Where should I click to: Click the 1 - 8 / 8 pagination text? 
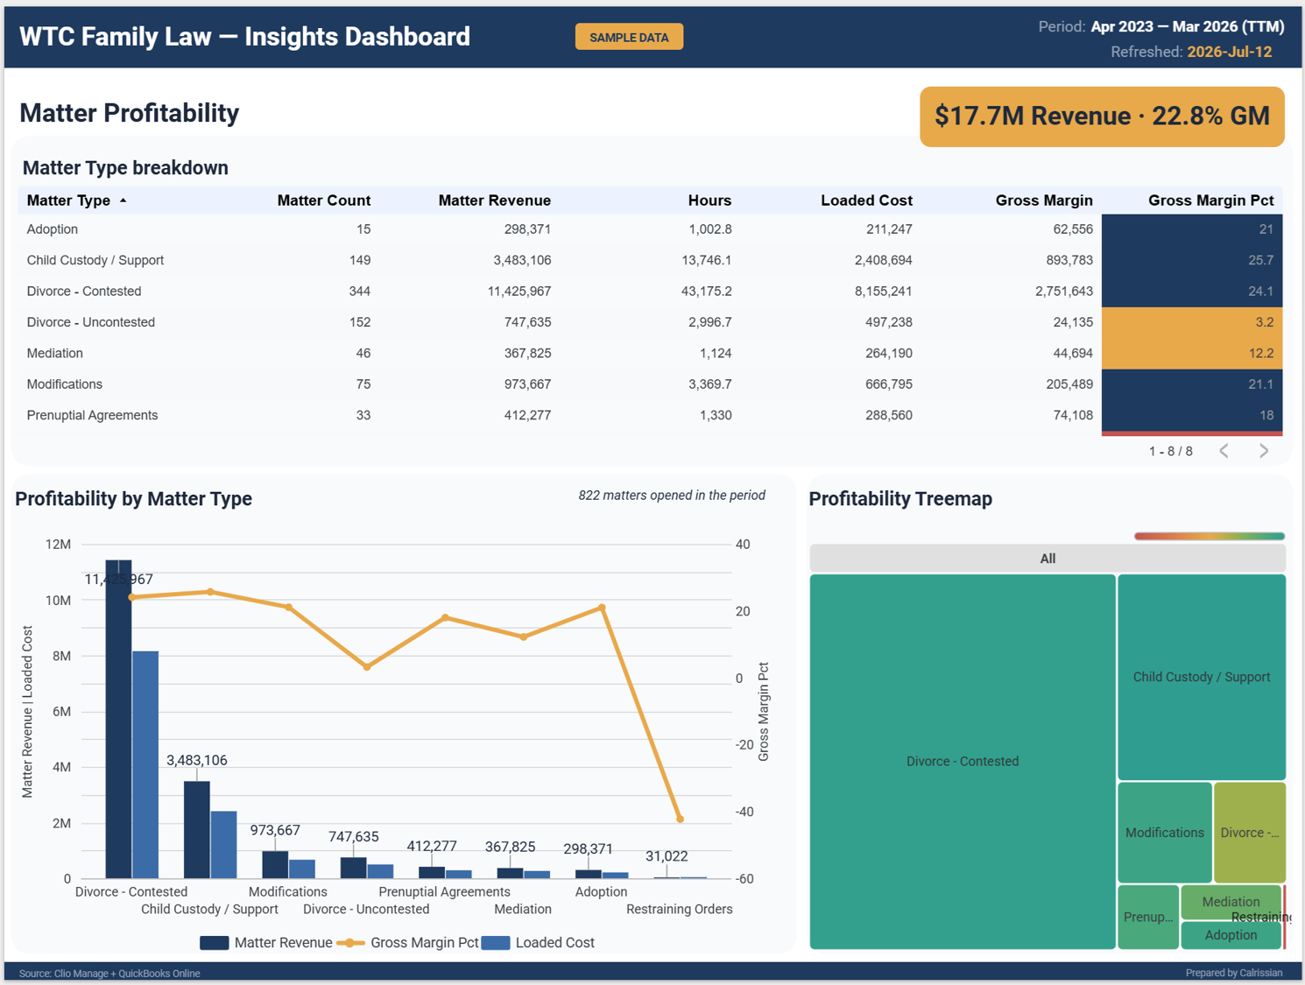click(1171, 451)
